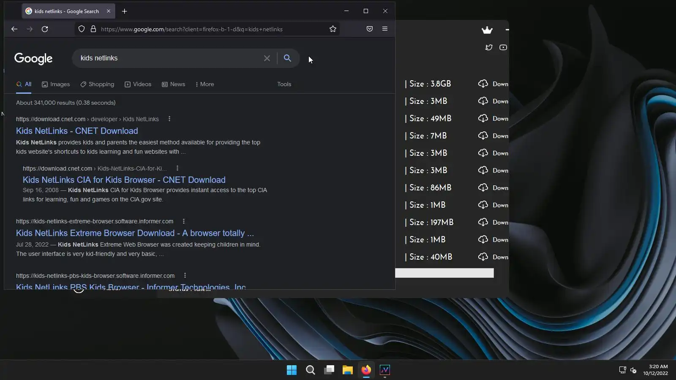Image resolution: width=676 pixels, height=380 pixels.
Task: Download the 49MB item in the background app
Action: coord(493,118)
